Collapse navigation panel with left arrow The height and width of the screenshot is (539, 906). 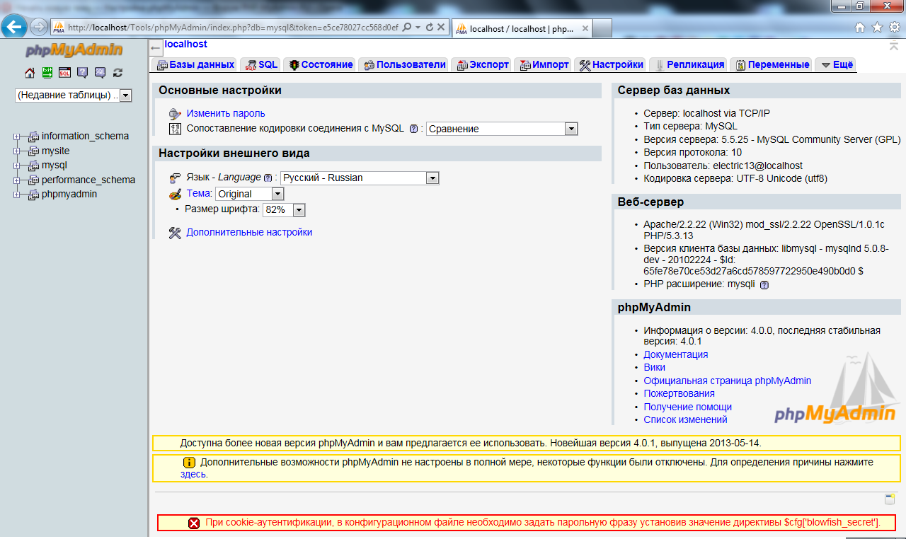pos(156,48)
